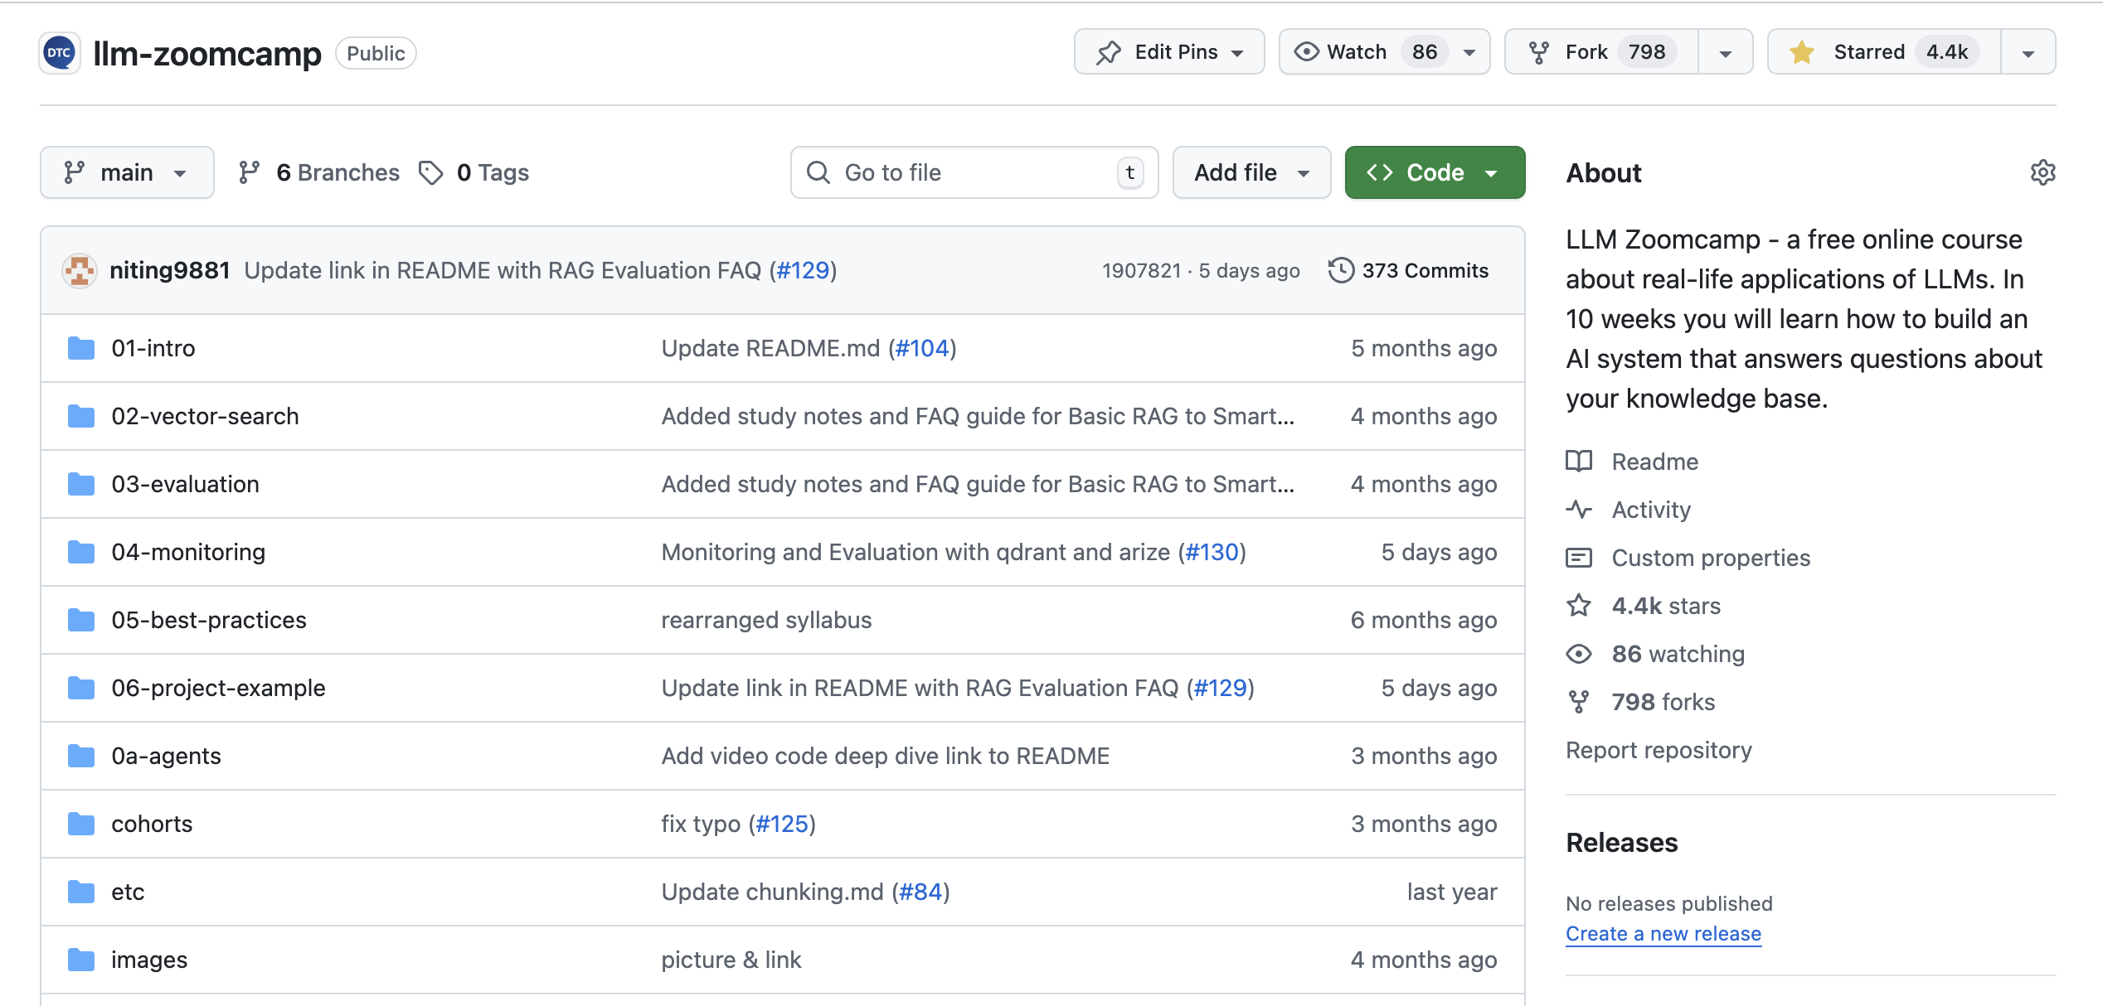Click Create a new release
The image size is (2103, 1006).
click(x=1663, y=933)
